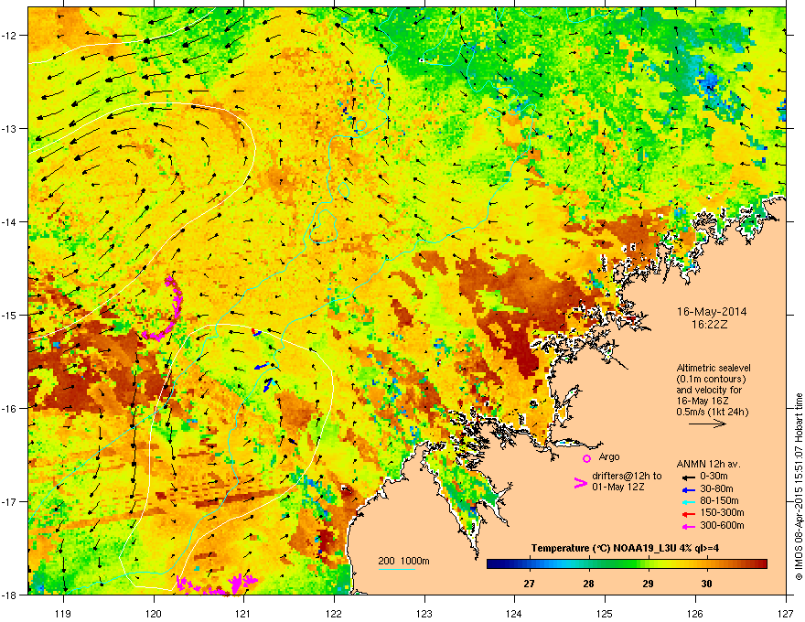Click the 125 longitude axis label
This screenshot has width=805, height=622.
[605, 613]
